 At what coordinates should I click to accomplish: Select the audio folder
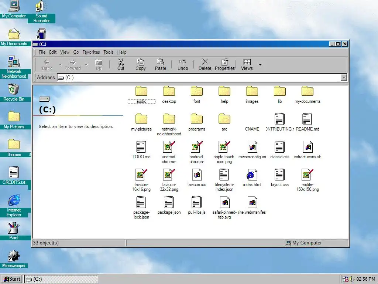tap(141, 95)
